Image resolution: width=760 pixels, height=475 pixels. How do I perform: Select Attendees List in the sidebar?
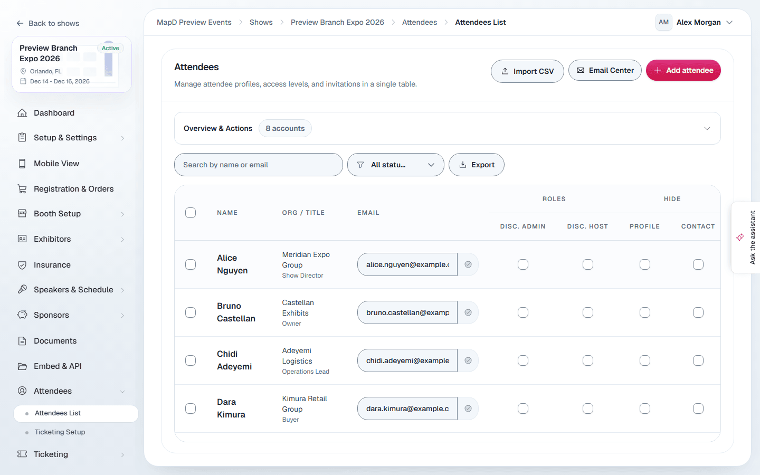point(76,413)
